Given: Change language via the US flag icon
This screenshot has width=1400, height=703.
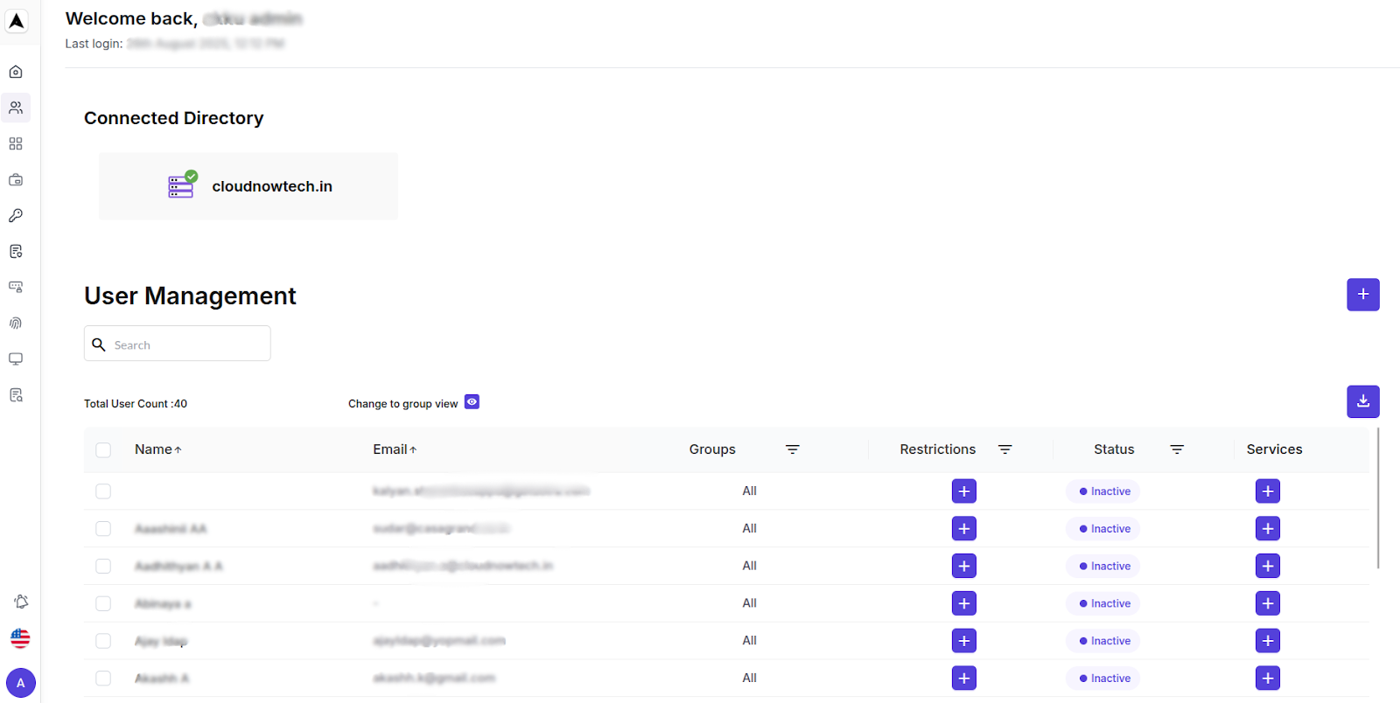Looking at the screenshot, I should pyautogui.click(x=20, y=638).
